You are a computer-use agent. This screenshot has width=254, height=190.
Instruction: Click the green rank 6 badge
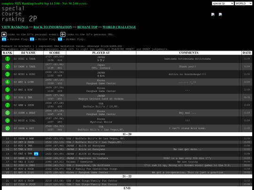[8, 98]
